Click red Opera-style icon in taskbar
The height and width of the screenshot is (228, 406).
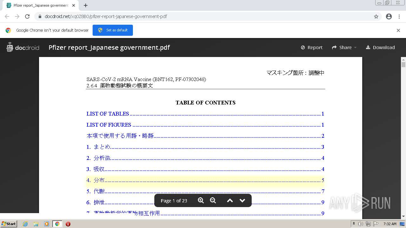click(68, 224)
